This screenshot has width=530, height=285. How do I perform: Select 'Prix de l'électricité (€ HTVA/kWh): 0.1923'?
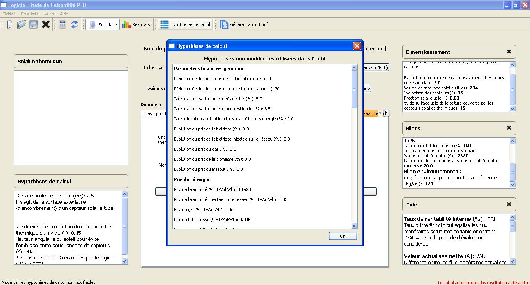212,189
